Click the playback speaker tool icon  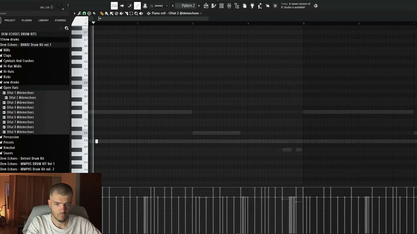pos(141,13)
